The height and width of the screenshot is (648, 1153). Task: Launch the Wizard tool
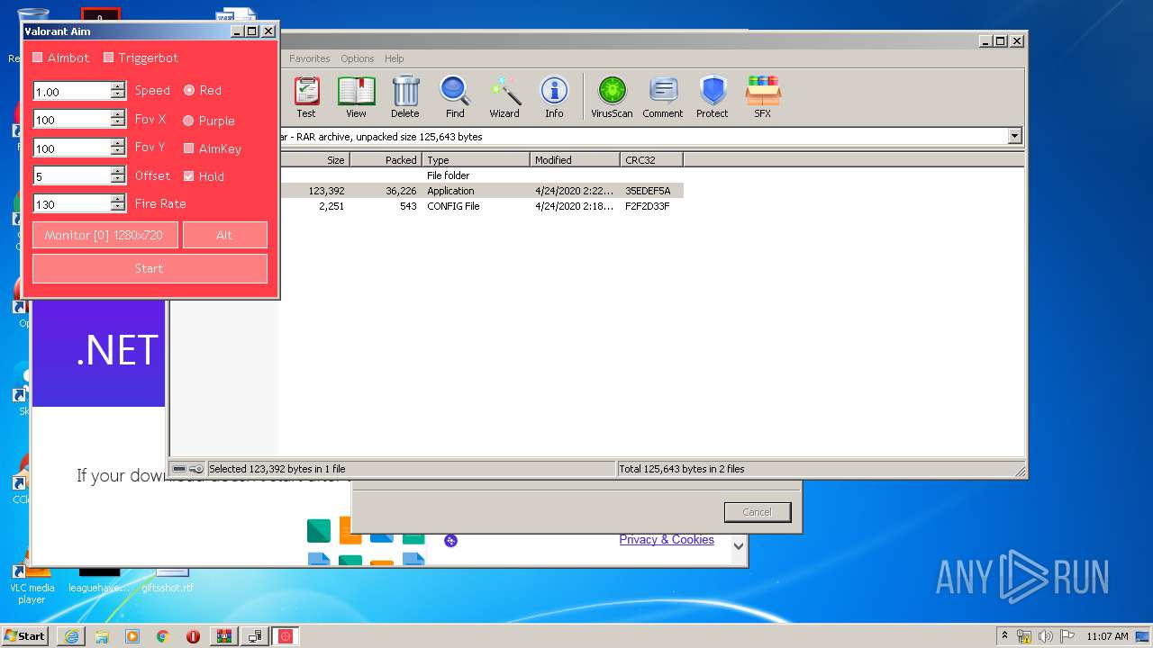(x=504, y=97)
